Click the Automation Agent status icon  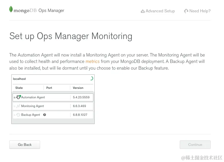[19, 97]
